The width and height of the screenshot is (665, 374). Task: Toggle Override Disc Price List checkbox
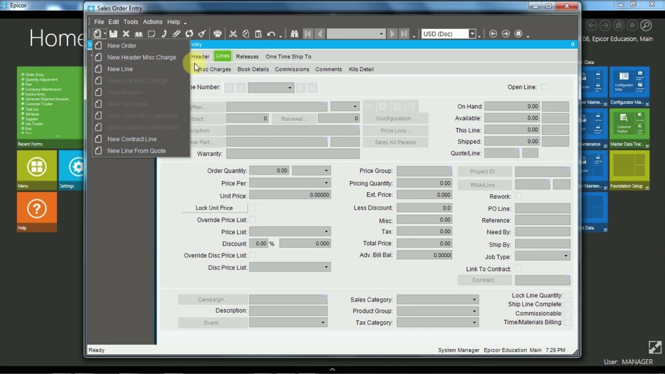point(252,255)
